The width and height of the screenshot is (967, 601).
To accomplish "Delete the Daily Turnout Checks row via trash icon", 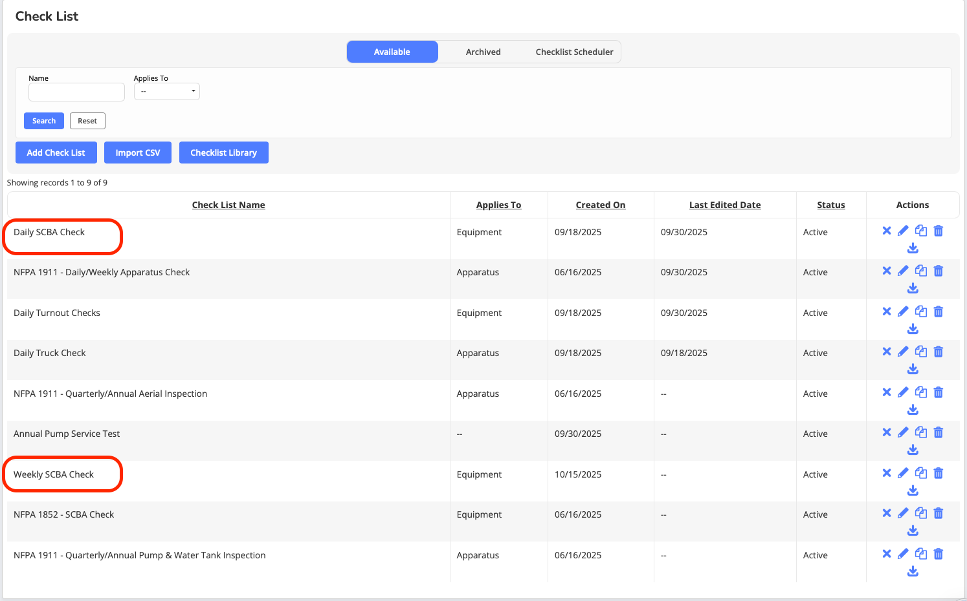I will pyautogui.click(x=938, y=311).
